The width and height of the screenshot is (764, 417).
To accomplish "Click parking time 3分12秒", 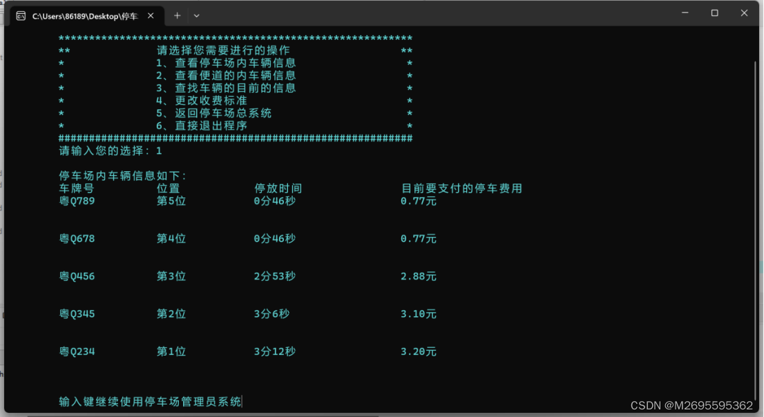I will pos(275,351).
